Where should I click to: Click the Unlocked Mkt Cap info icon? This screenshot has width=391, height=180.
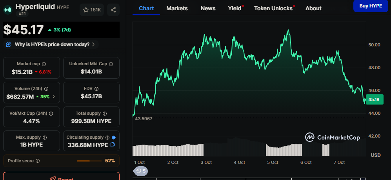[x=111, y=64]
